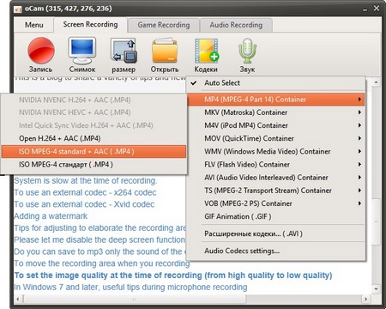Open link 'To use an external codec - Xvid codec'
Image resolution: width=386 pixels, height=309 pixels.
tap(84, 204)
